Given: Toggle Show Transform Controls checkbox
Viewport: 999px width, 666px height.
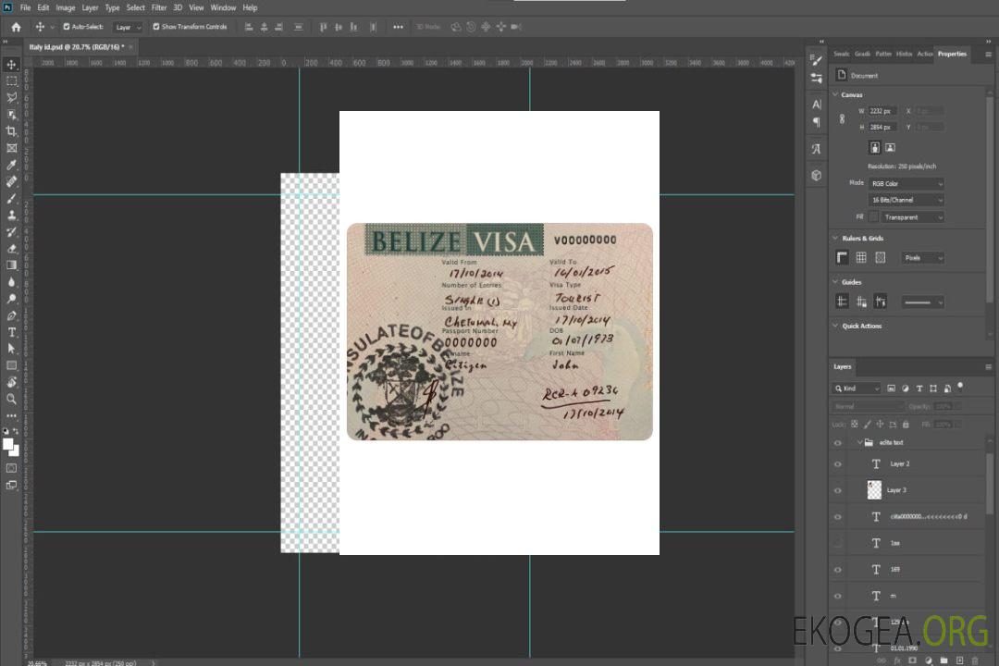Looking at the screenshot, I should point(156,27).
